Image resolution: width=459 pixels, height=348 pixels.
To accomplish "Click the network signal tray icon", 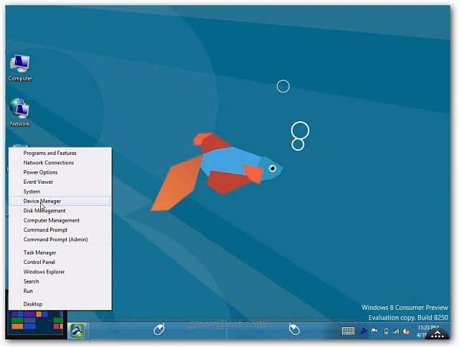I will [x=396, y=331].
